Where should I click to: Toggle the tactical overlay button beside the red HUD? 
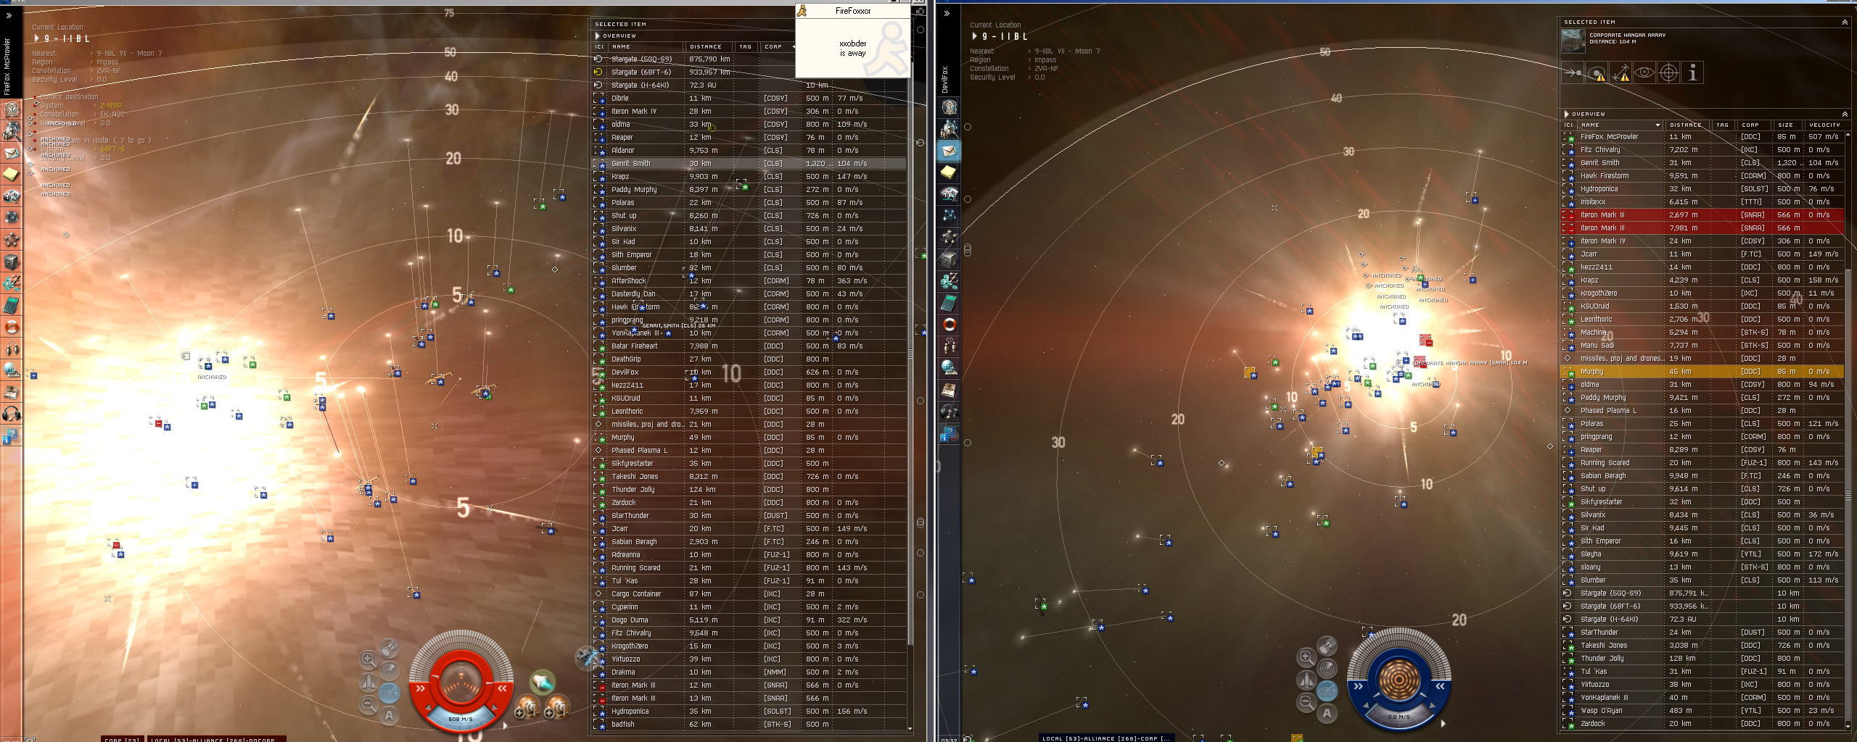(x=389, y=693)
